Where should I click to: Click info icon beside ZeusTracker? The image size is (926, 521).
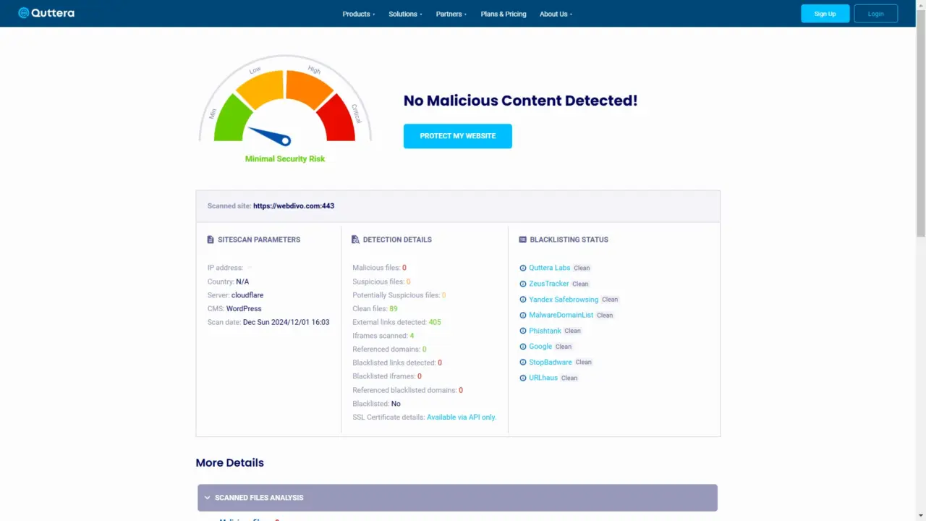click(x=523, y=284)
